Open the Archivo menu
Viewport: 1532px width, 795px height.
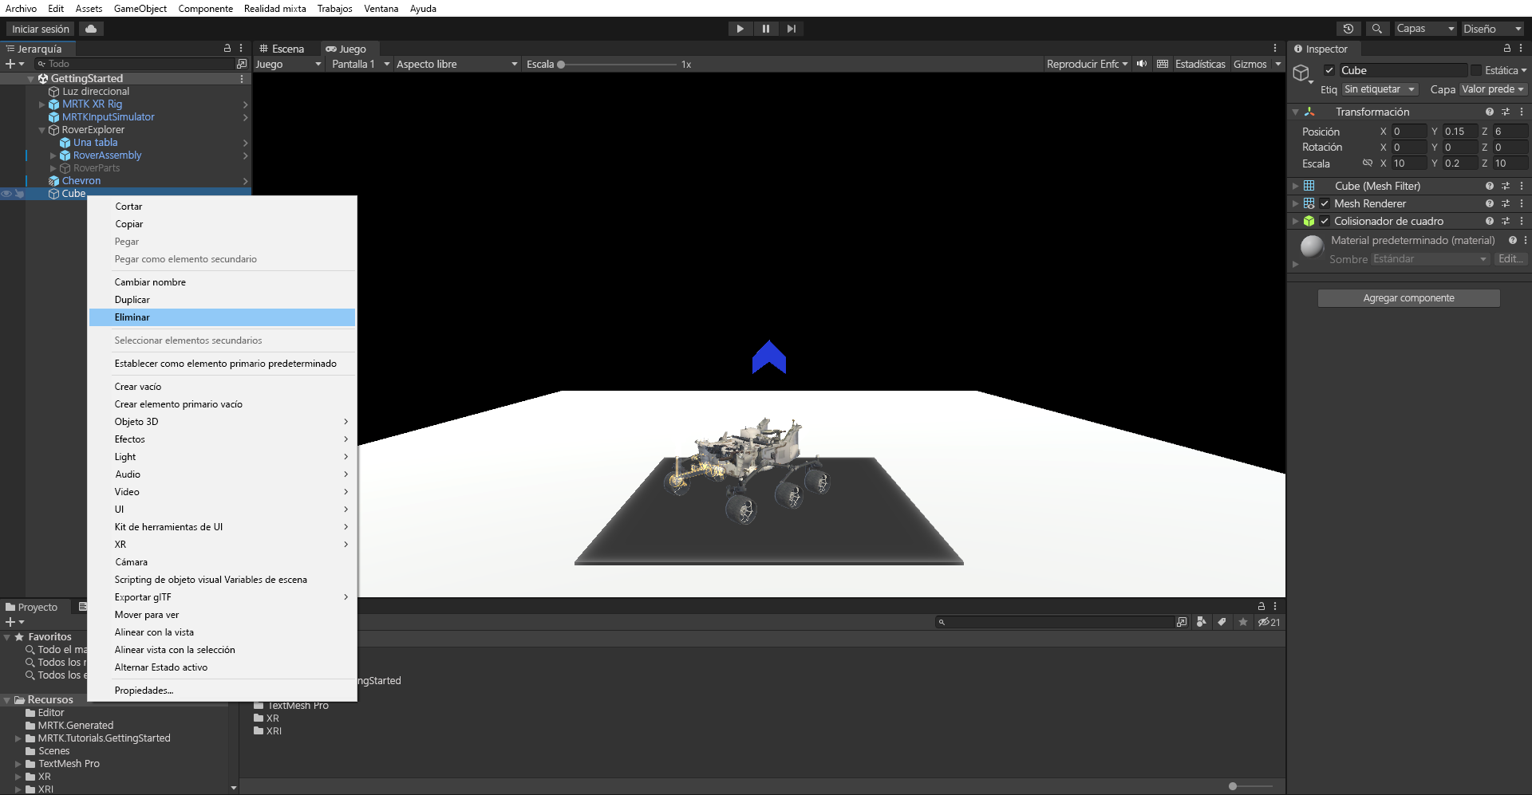point(21,9)
